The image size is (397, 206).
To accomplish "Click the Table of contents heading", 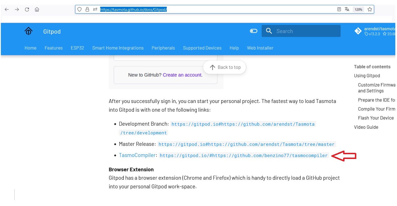I will point(372,67).
